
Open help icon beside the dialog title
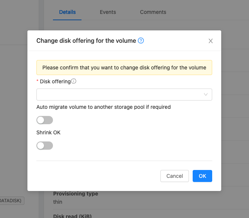(141, 41)
